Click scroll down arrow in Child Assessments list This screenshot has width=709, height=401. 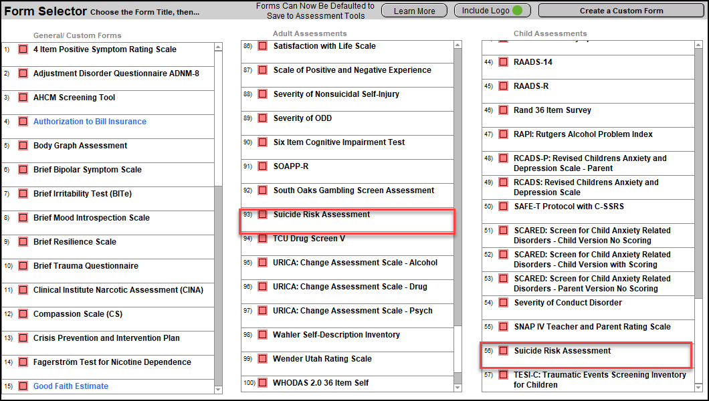point(698,388)
